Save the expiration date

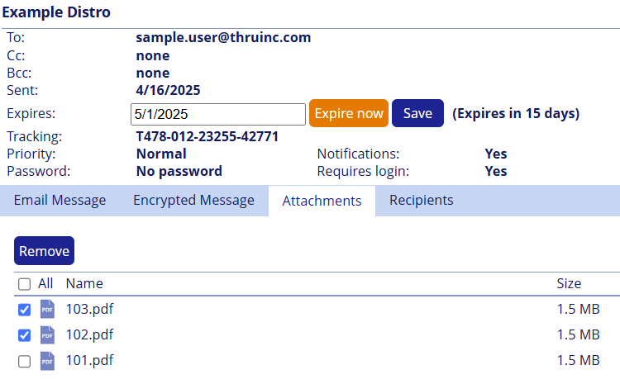pos(417,114)
